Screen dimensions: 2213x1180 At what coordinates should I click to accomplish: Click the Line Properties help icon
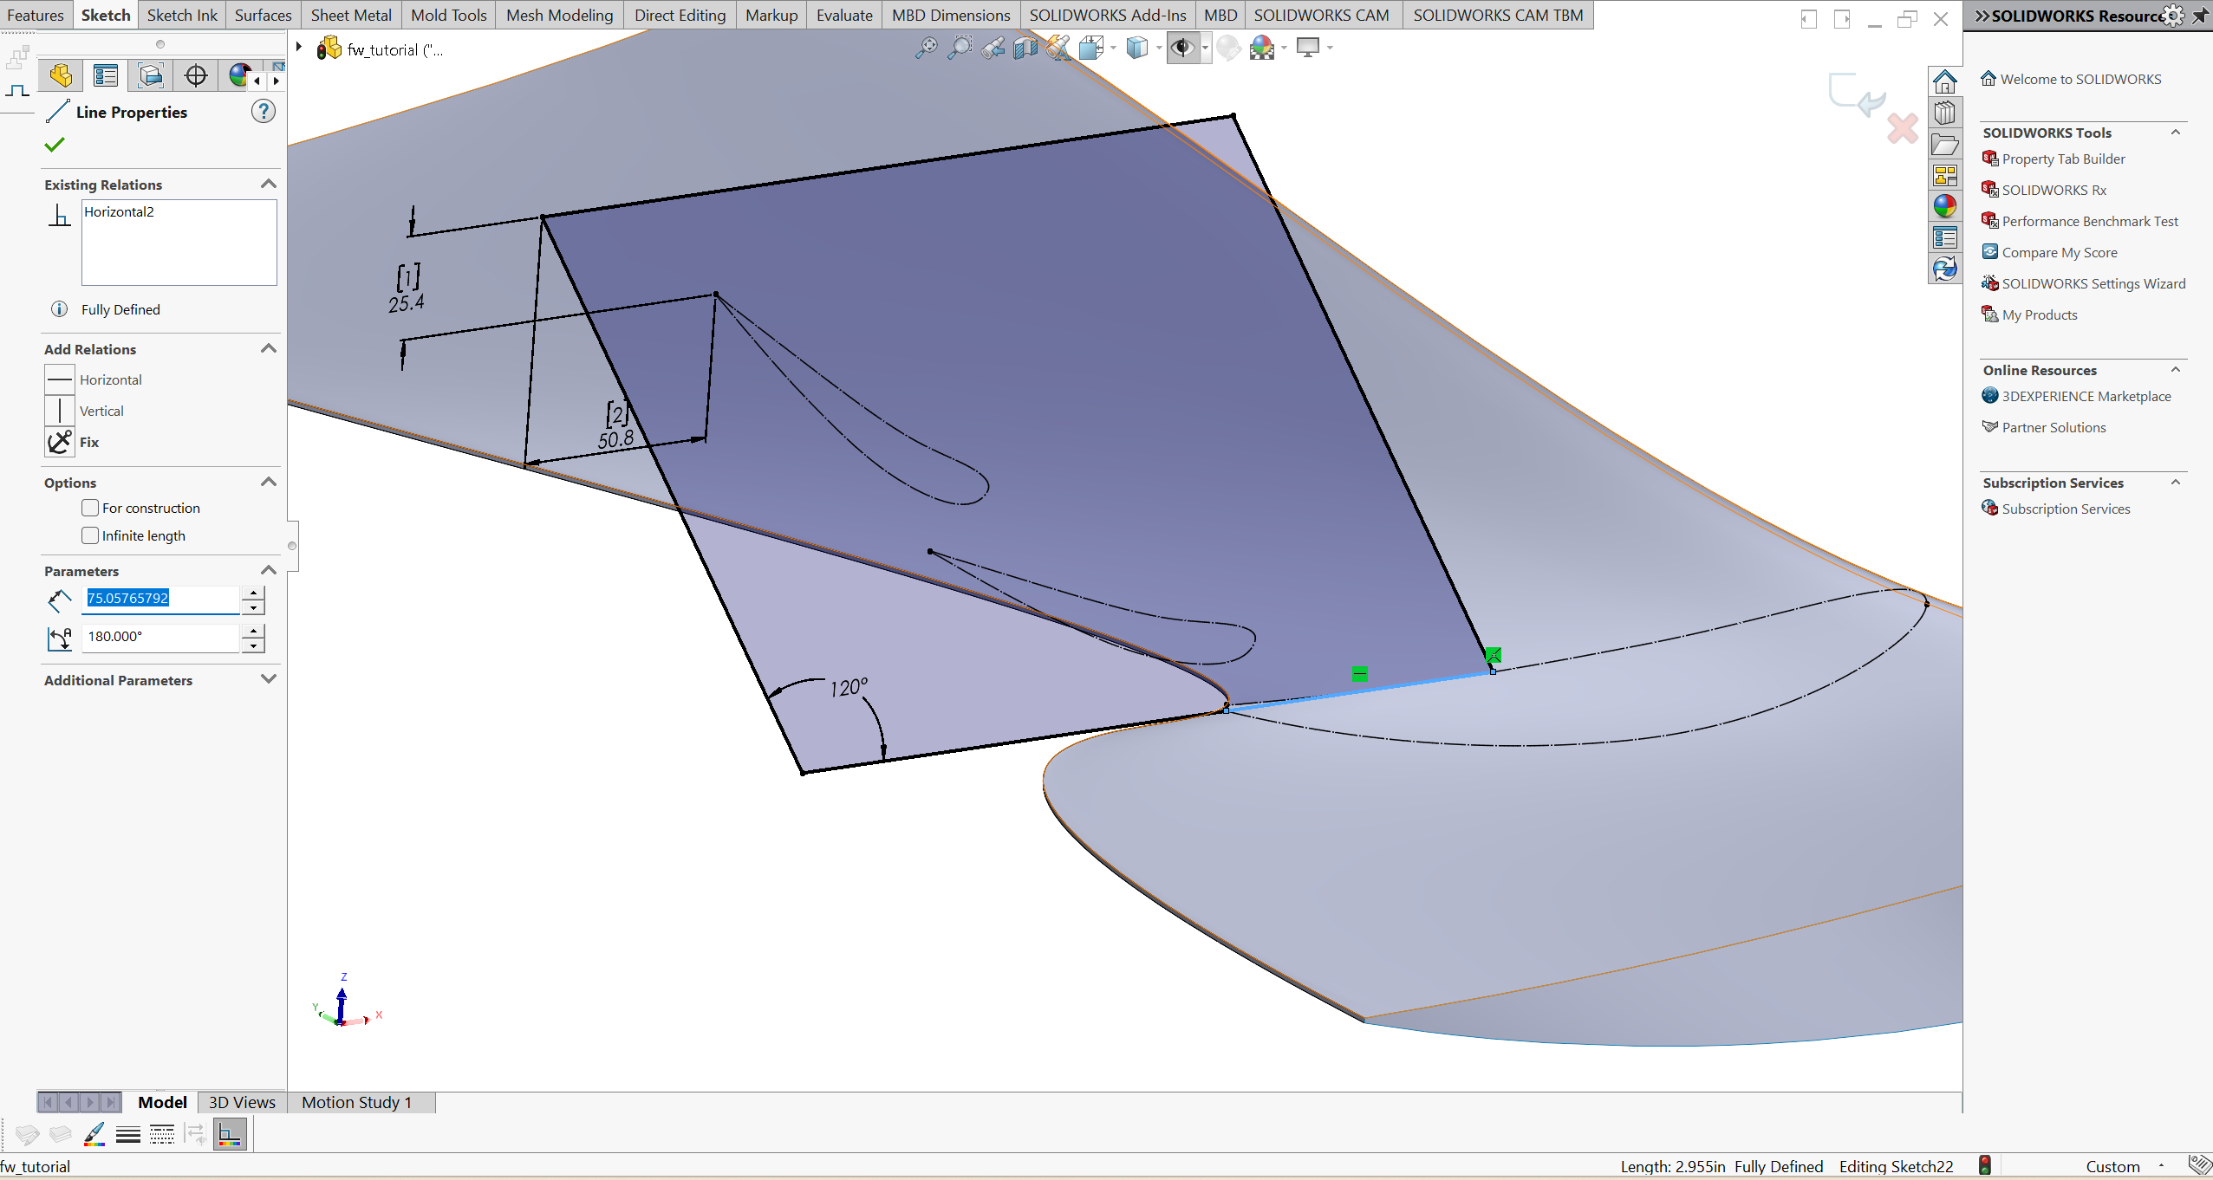tap(264, 112)
